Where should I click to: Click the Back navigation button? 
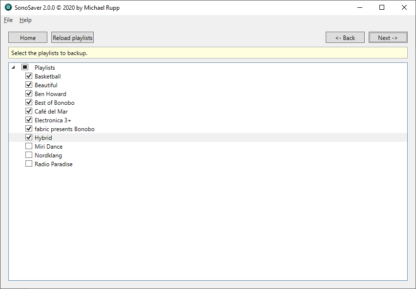pos(345,37)
